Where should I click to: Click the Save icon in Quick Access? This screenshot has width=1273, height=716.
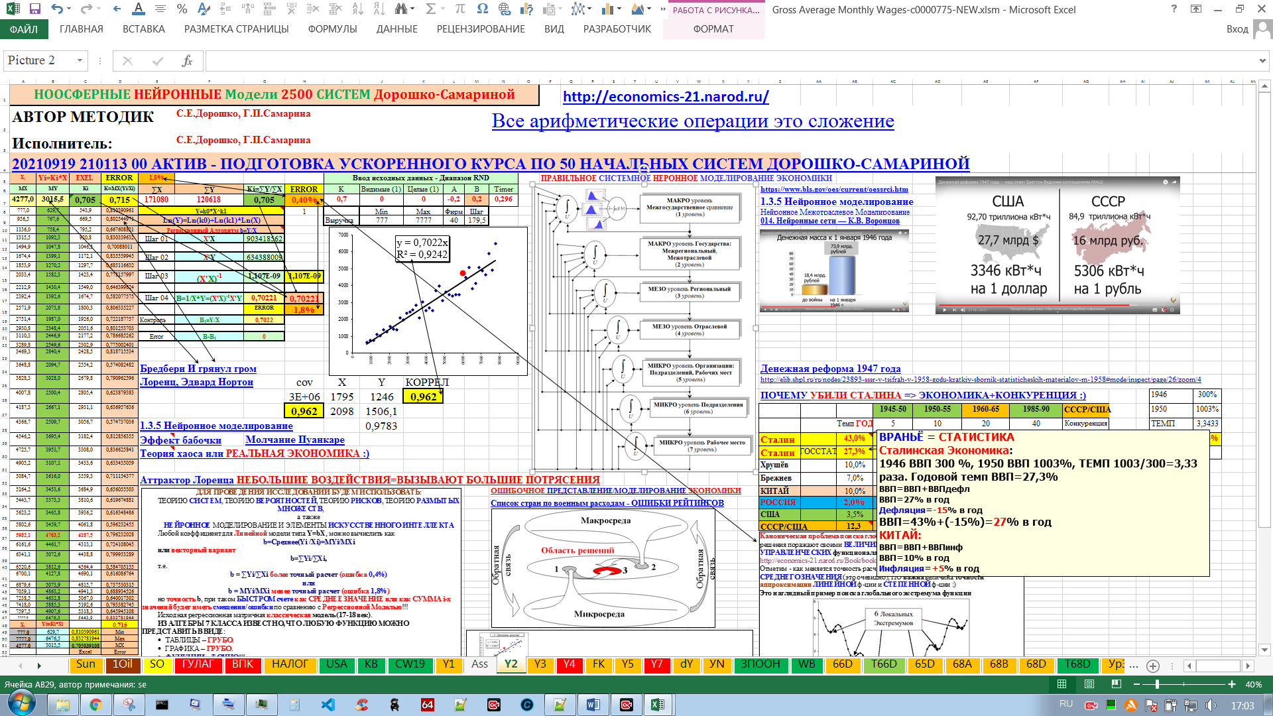(x=34, y=9)
